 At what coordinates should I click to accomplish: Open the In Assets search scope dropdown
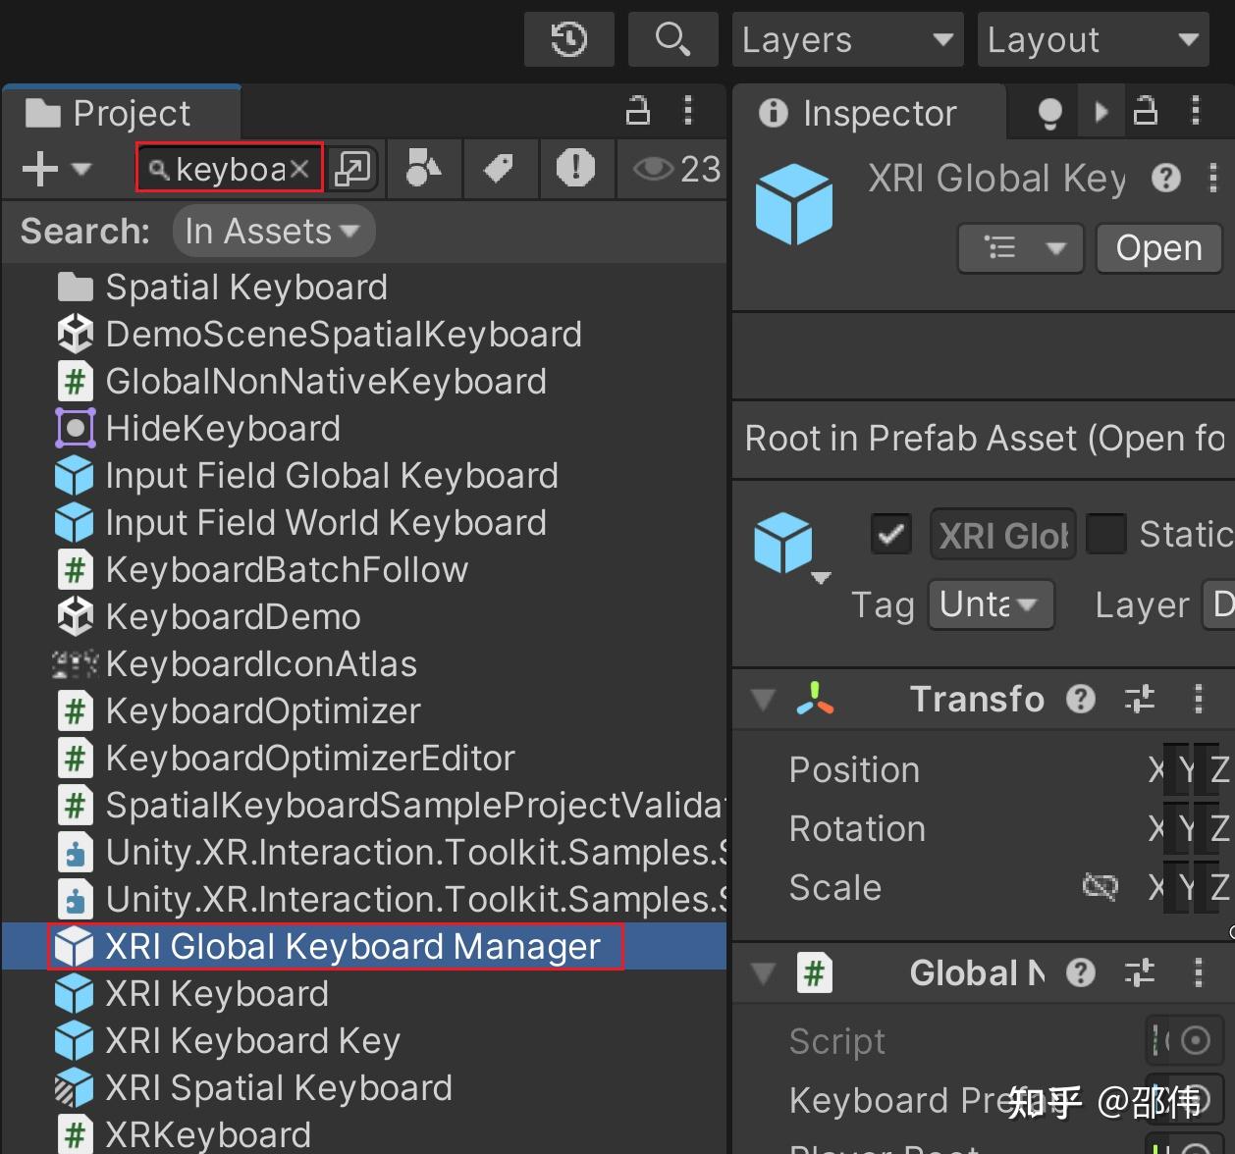click(x=272, y=232)
